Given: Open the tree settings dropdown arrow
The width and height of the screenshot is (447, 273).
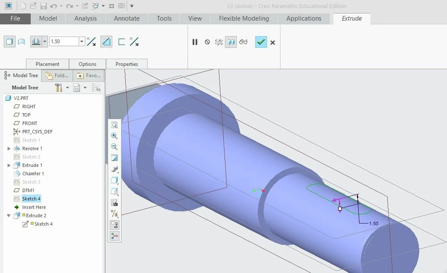Looking at the screenshot, I should click(x=67, y=87).
